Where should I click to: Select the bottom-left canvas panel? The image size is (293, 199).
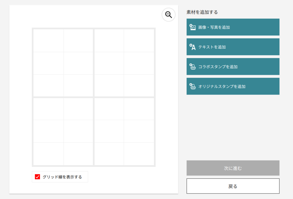click(63, 131)
